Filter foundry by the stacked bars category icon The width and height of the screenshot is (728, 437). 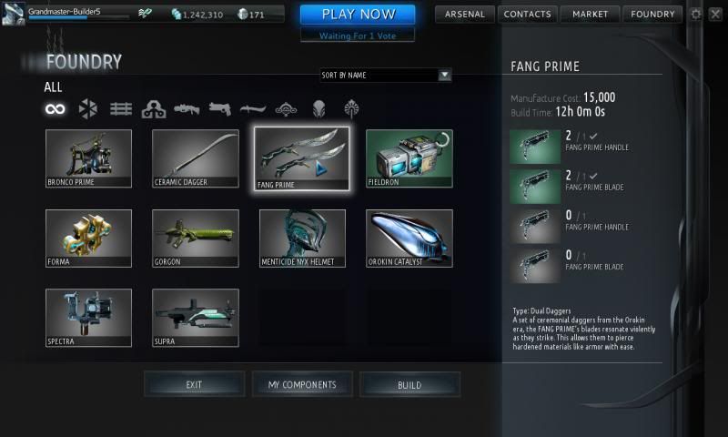click(x=121, y=109)
